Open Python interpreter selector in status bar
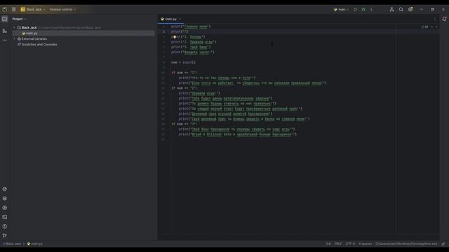Image resolution: width=449 pixels, height=252 pixels. coord(406,244)
